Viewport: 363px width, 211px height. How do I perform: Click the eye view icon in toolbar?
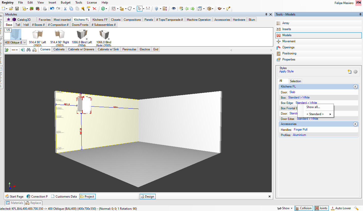pyautogui.click(x=174, y=9)
